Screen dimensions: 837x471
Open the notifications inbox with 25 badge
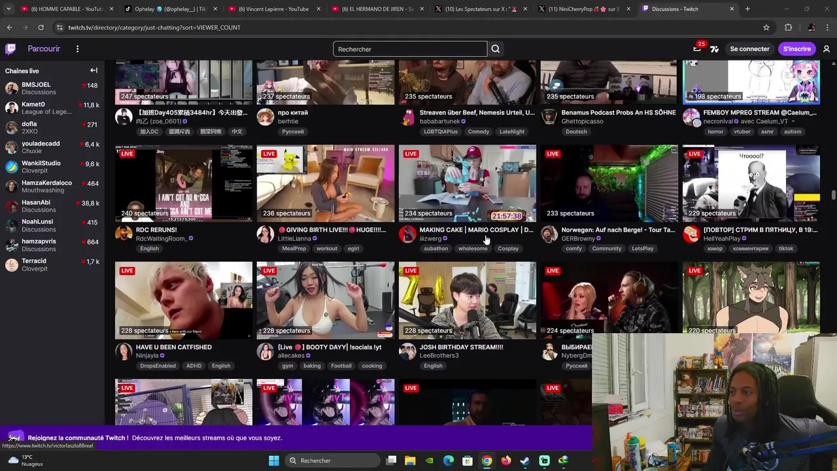click(697, 49)
